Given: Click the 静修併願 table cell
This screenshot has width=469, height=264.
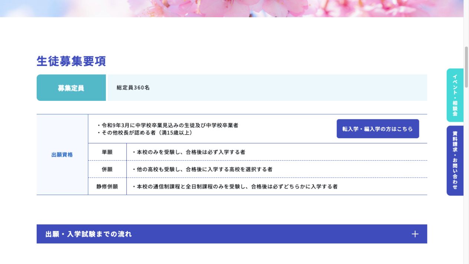Looking at the screenshot, I should (x=107, y=187).
